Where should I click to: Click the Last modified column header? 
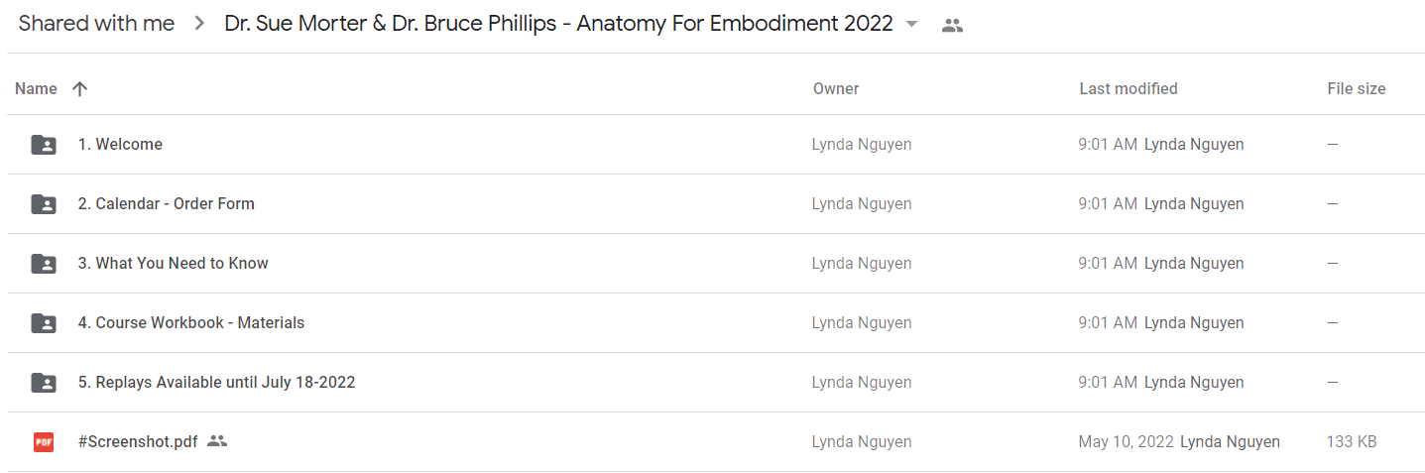[1128, 88]
